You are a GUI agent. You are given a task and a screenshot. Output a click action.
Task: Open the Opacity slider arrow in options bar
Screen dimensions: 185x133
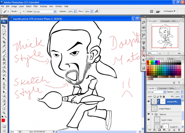pyautogui.click(x=75, y=11)
